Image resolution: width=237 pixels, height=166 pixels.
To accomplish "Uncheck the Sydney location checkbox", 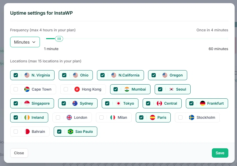I will [64, 103].
